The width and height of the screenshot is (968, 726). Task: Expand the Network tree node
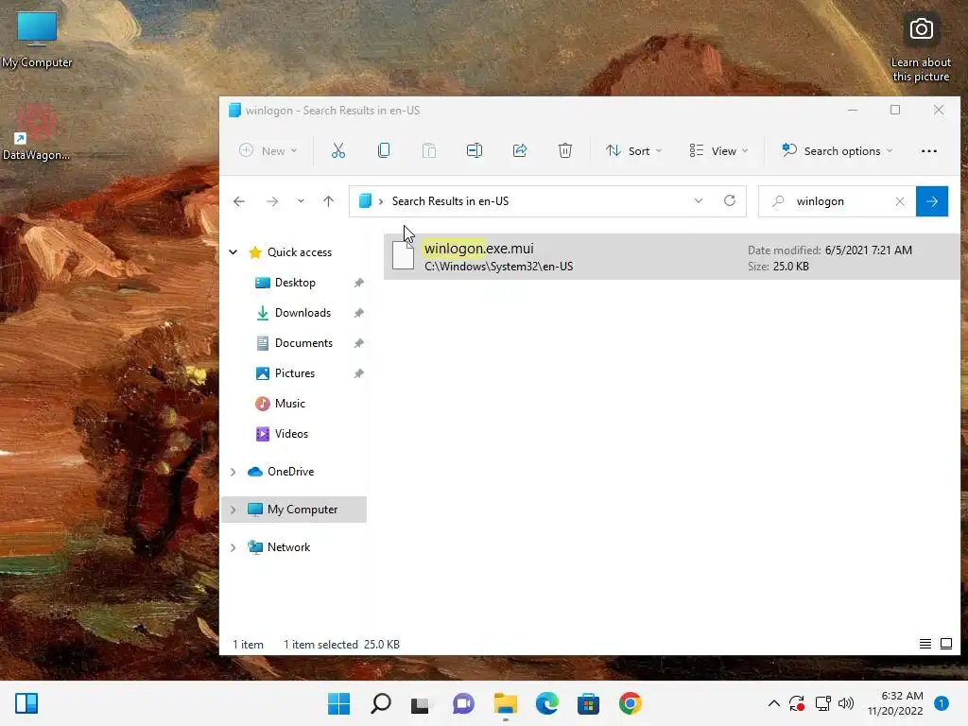click(233, 547)
